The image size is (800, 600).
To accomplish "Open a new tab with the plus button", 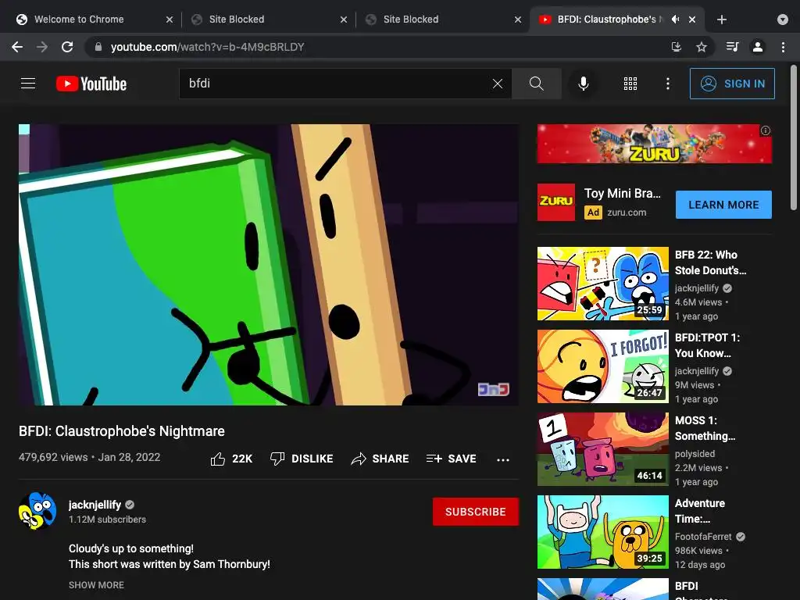I will point(721,20).
